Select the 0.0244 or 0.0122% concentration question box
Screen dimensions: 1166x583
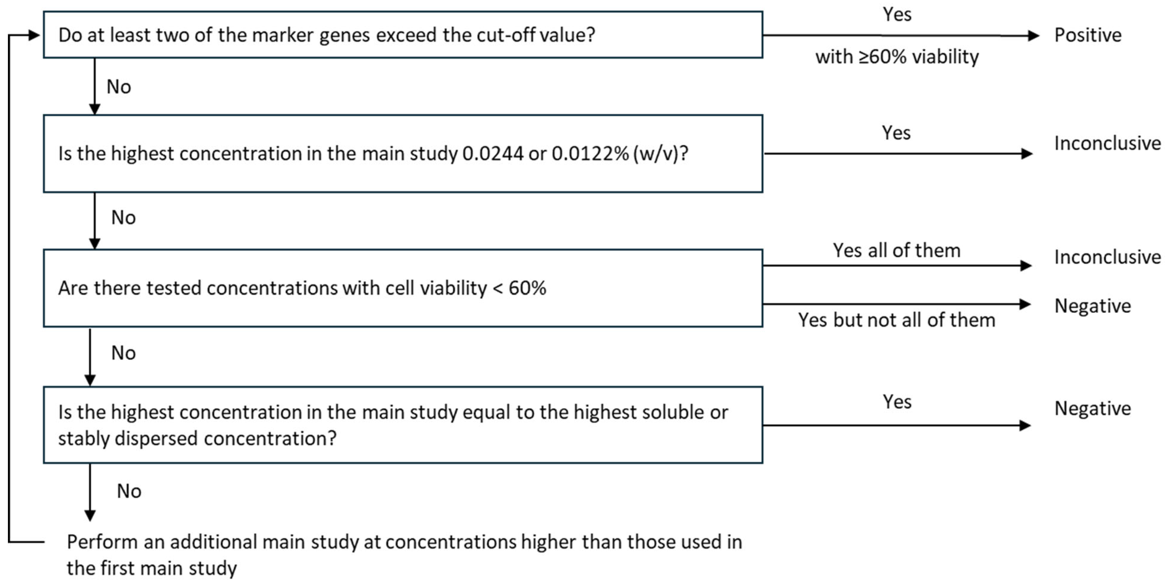point(403,153)
